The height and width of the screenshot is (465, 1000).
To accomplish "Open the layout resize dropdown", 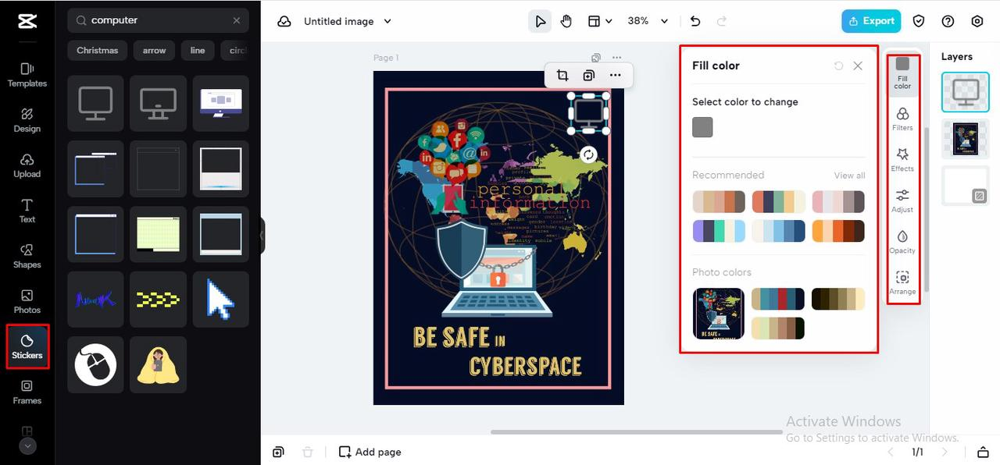I will pos(600,21).
